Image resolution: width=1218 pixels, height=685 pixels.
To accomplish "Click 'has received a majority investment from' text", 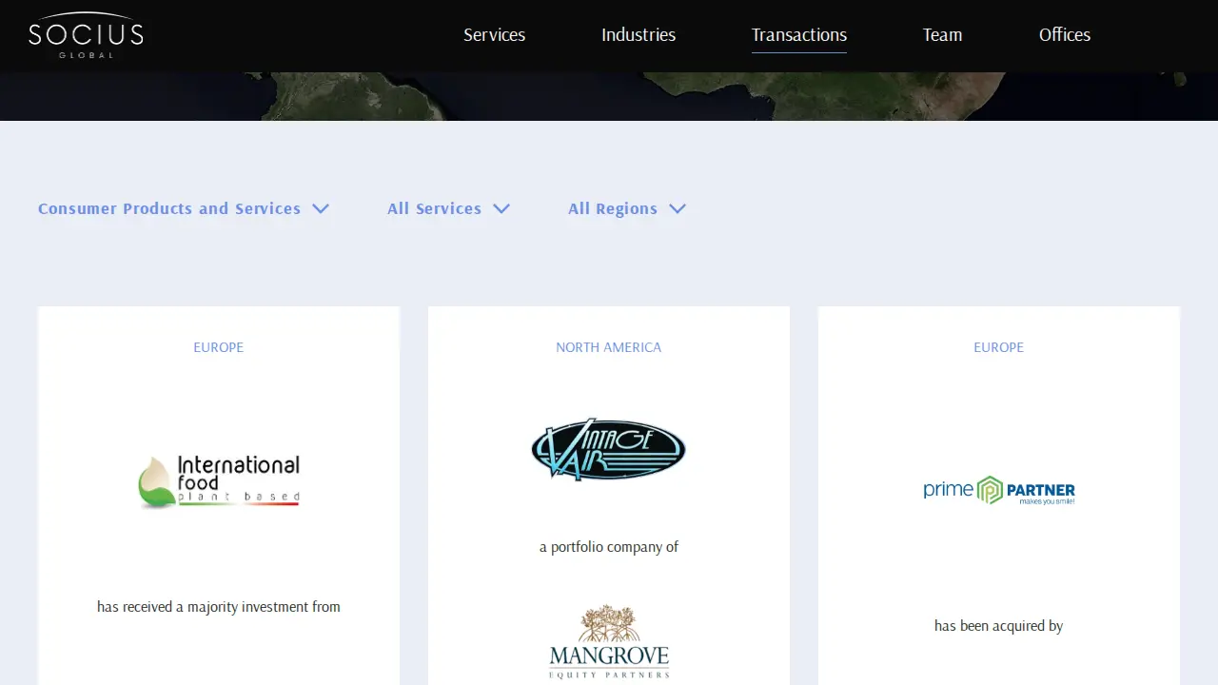I will pos(219,607).
